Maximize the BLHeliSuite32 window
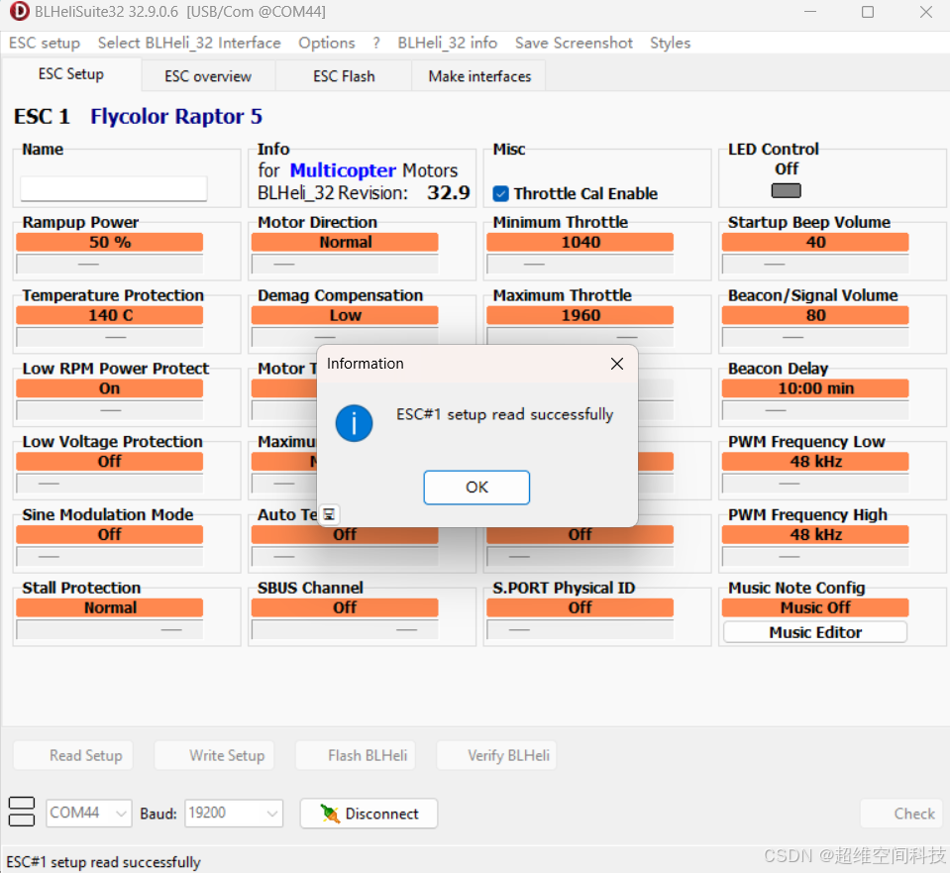The width and height of the screenshot is (950, 873). [x=868, y=12]
